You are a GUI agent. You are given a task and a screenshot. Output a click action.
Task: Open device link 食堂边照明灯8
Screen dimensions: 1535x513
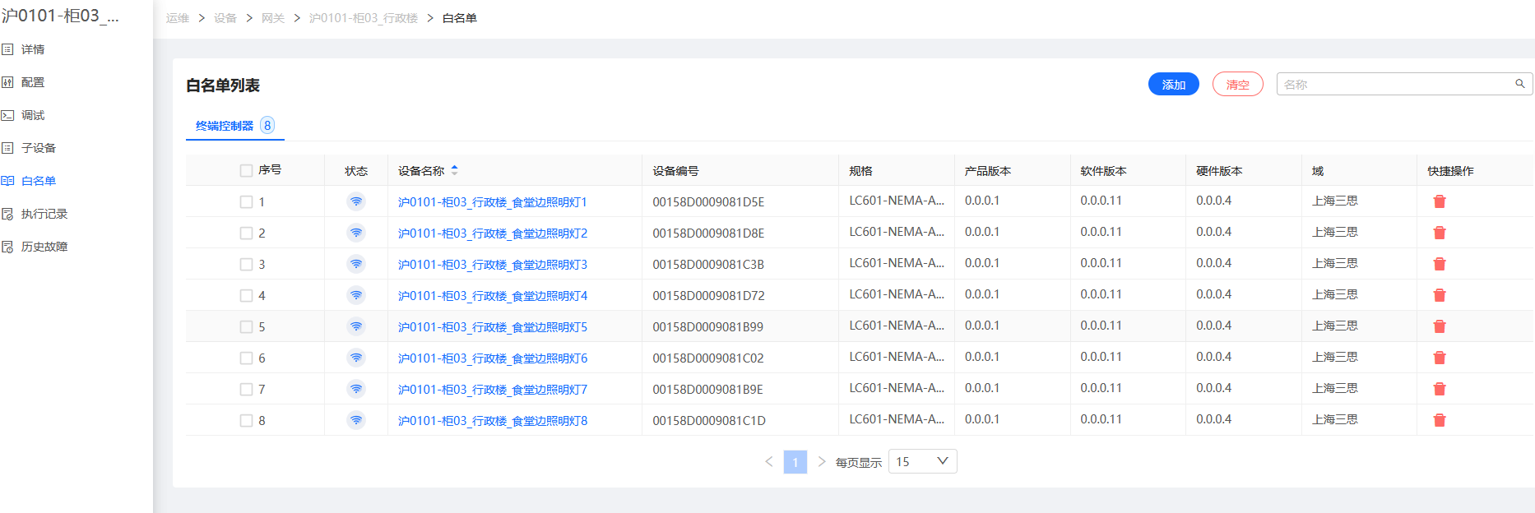492,421
